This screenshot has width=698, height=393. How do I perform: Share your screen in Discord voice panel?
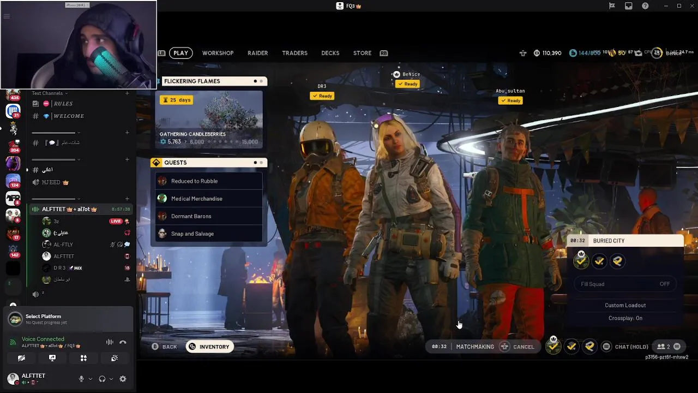52,358
